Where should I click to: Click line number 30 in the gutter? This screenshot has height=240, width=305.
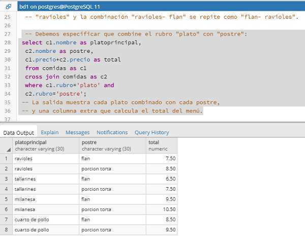pos(8,59)
